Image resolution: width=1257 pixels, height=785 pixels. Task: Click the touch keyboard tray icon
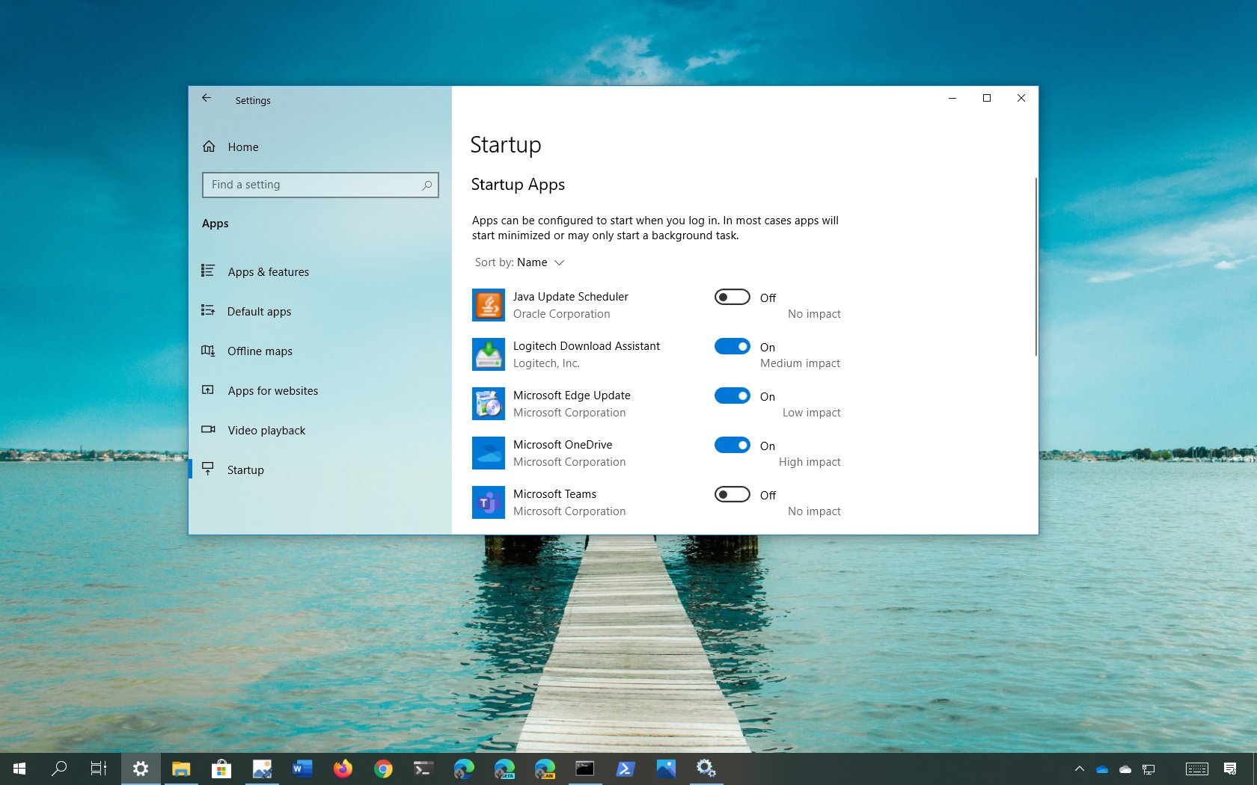[x=1196, y=769]
